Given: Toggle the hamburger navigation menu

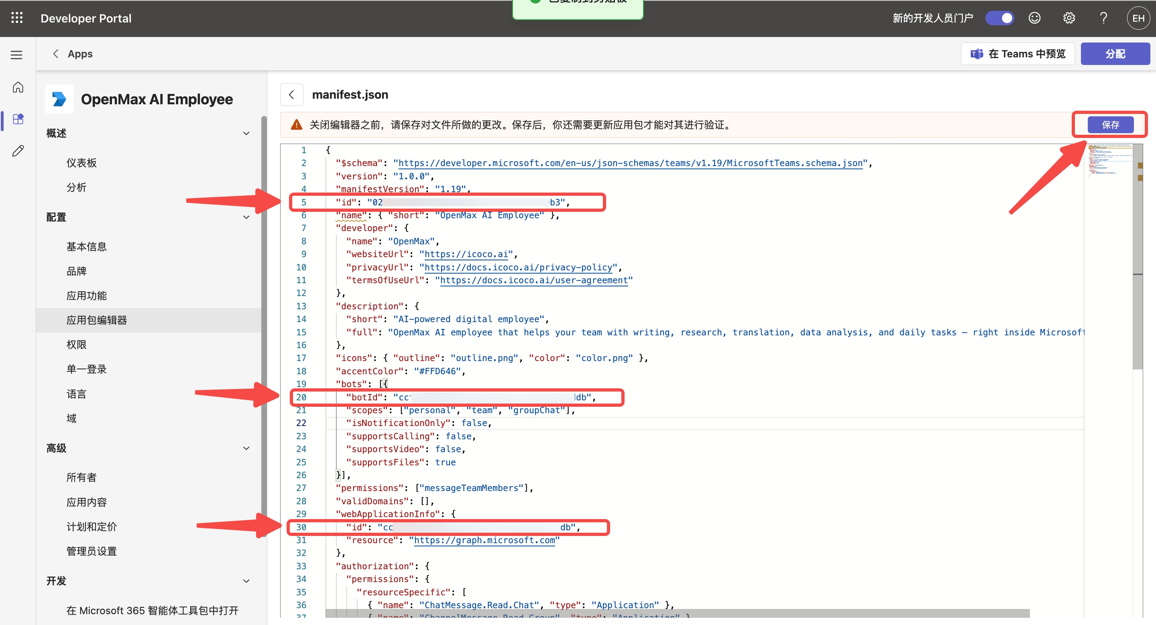Looking at the screenshot, I should (16, 55).
